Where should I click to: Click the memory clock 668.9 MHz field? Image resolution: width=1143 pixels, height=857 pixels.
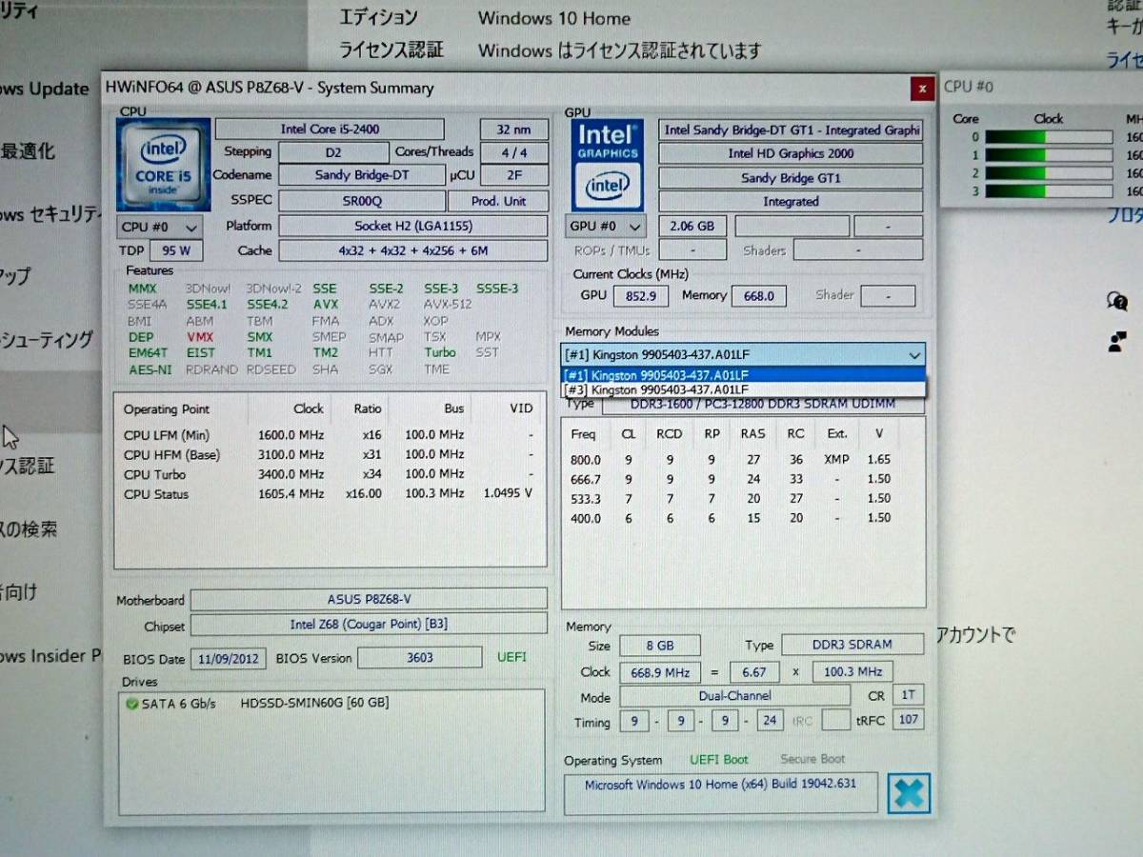coord(659,672)
